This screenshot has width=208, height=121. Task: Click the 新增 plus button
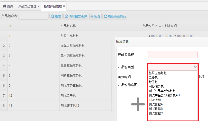[x=95, y=16]
